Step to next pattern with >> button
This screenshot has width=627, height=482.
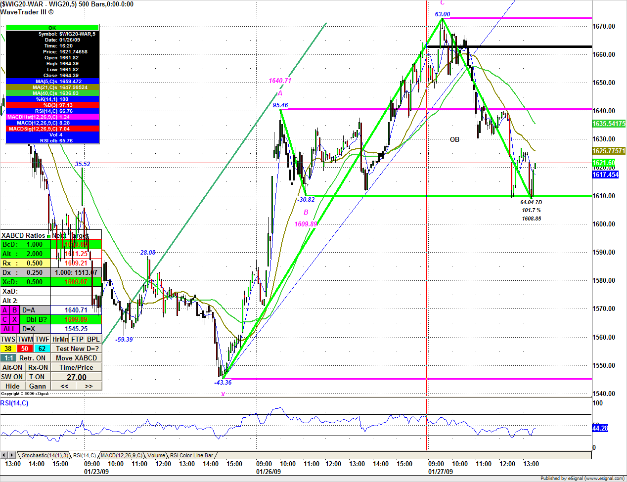[89, 386]
